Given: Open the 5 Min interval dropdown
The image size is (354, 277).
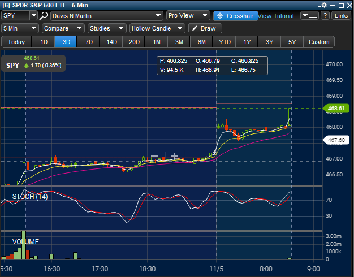Looking at the screenshot, I should [x=20, y=28].
